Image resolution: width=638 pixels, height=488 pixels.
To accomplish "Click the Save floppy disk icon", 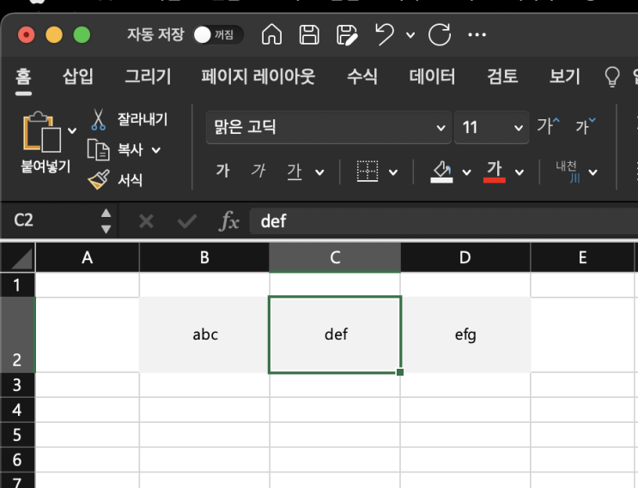I will (x=309, y=34).
